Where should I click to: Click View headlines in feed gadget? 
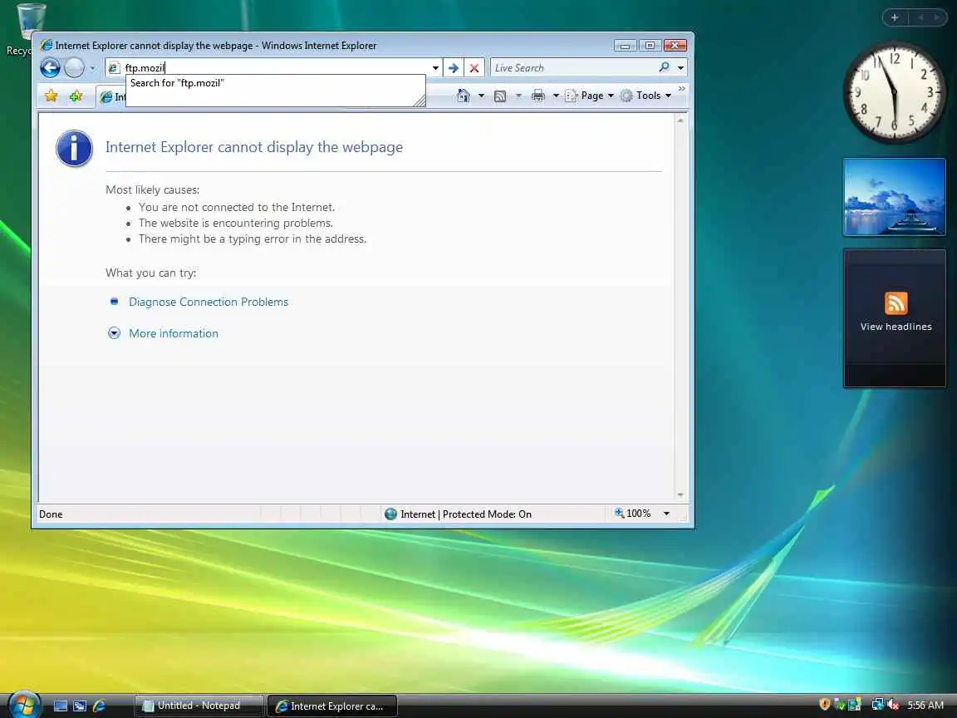[896, 327]
